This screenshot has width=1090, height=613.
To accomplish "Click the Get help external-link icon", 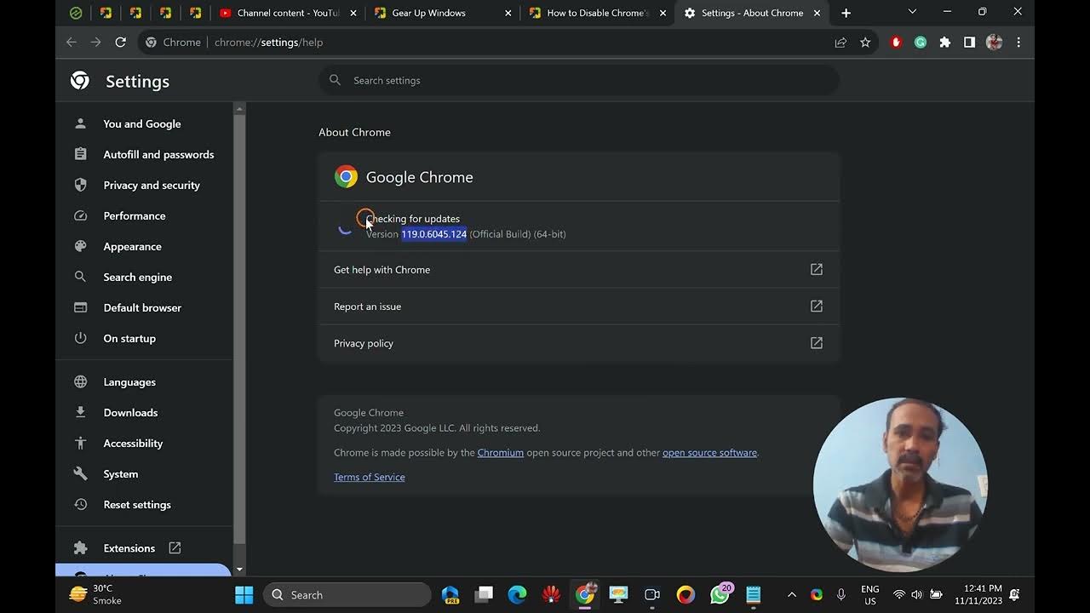I will pyautogui.click(x=817, y=269).
